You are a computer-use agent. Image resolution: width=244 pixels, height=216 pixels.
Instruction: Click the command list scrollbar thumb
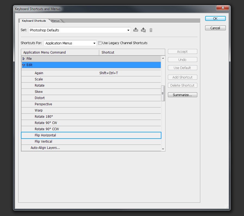(163, 93)
